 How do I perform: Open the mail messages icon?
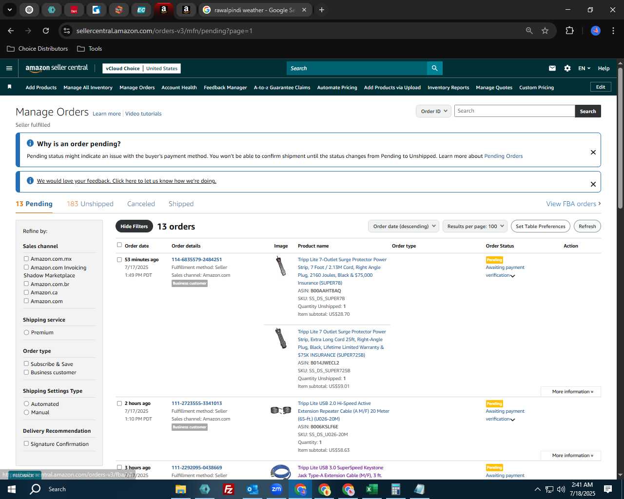point(552,68)
